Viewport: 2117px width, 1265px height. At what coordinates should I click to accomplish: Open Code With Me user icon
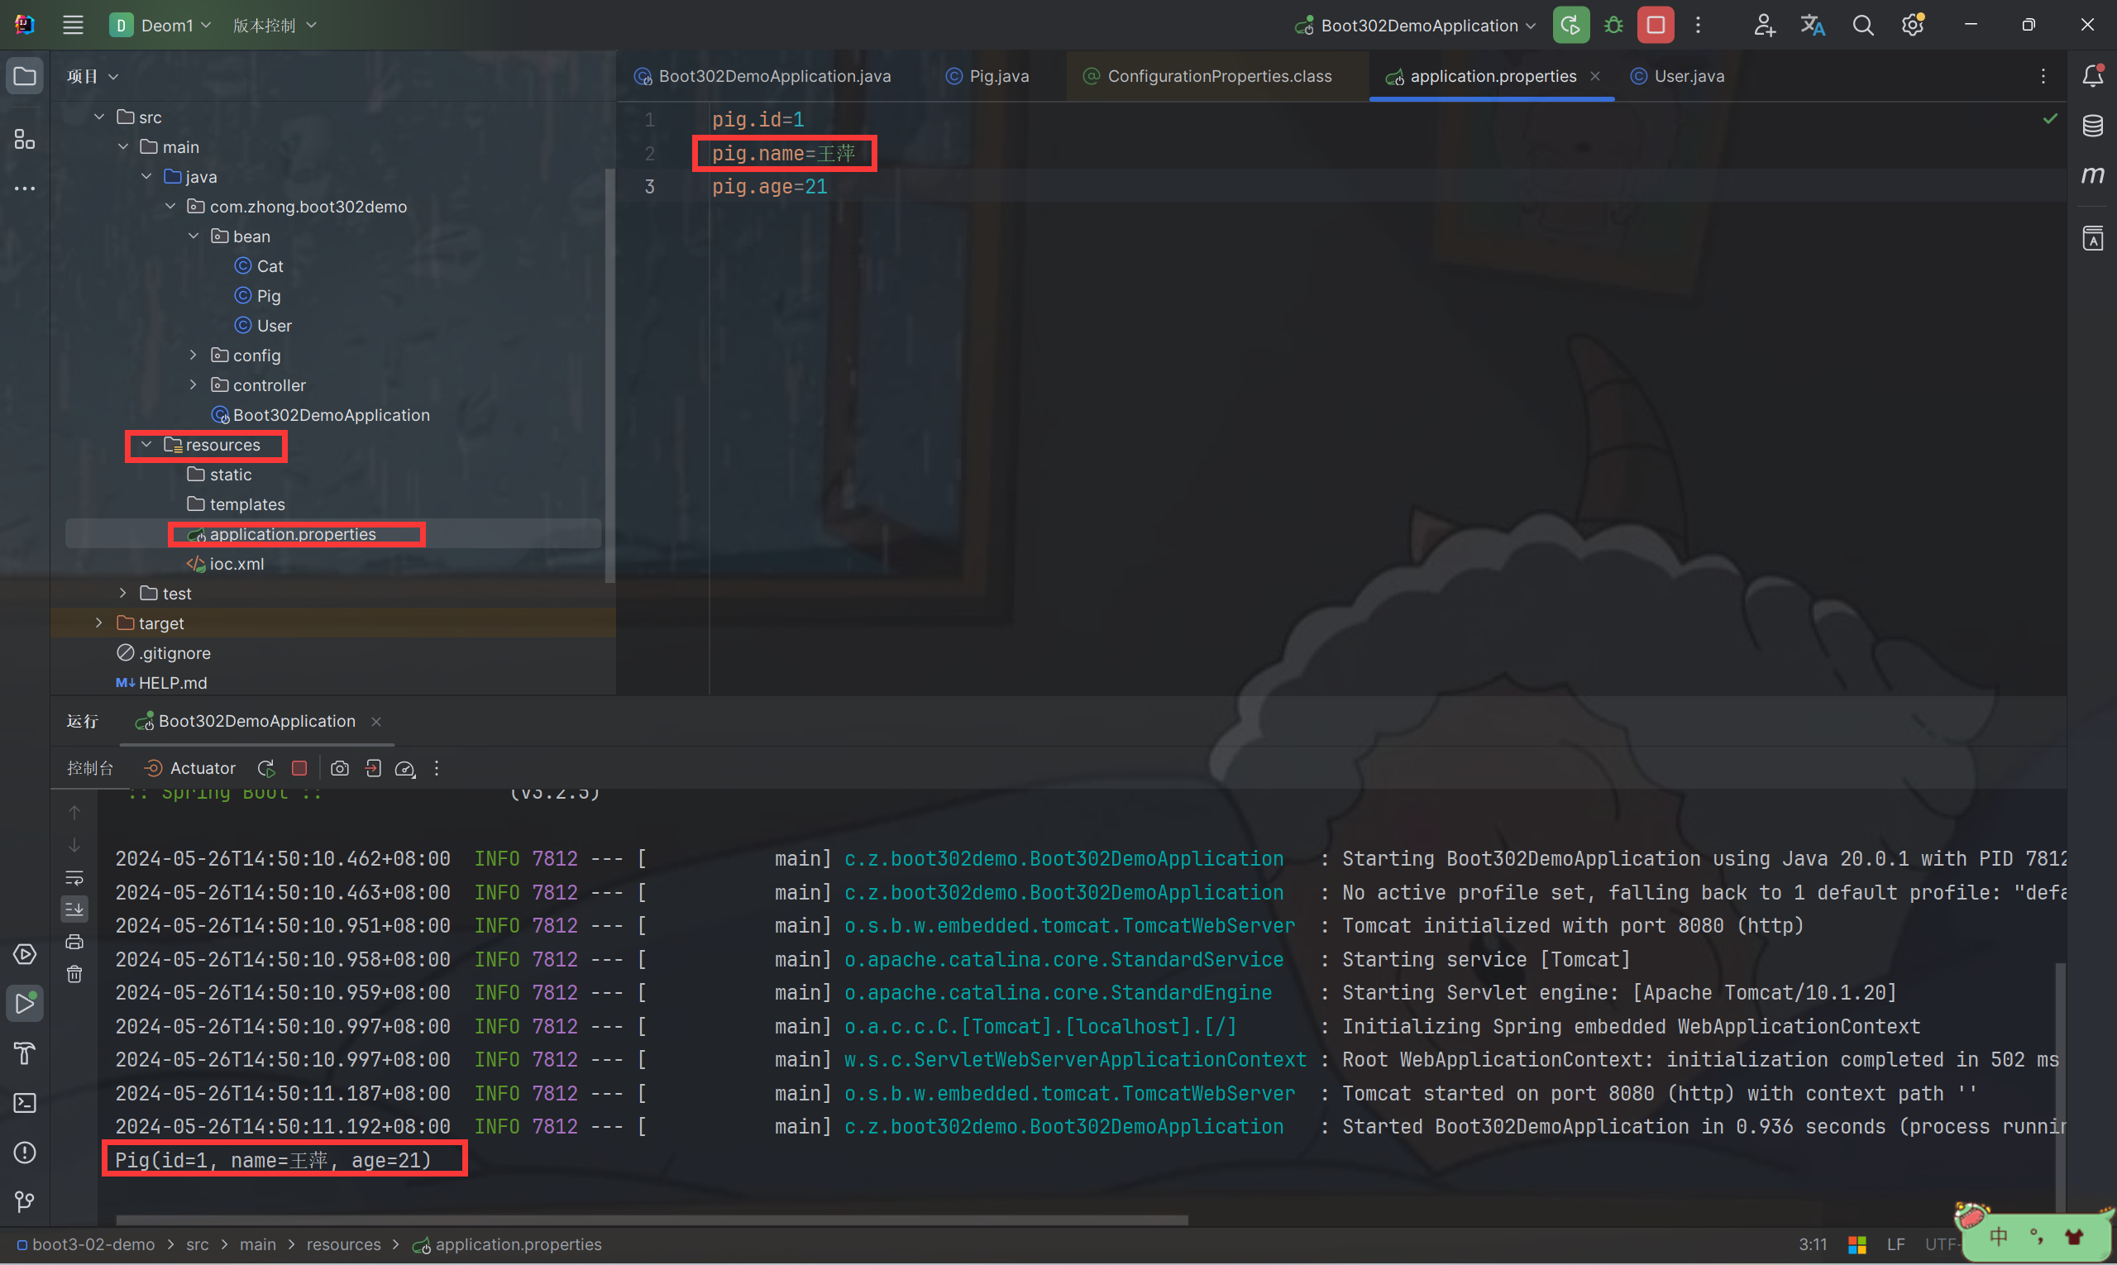[x=1764, y=25]
